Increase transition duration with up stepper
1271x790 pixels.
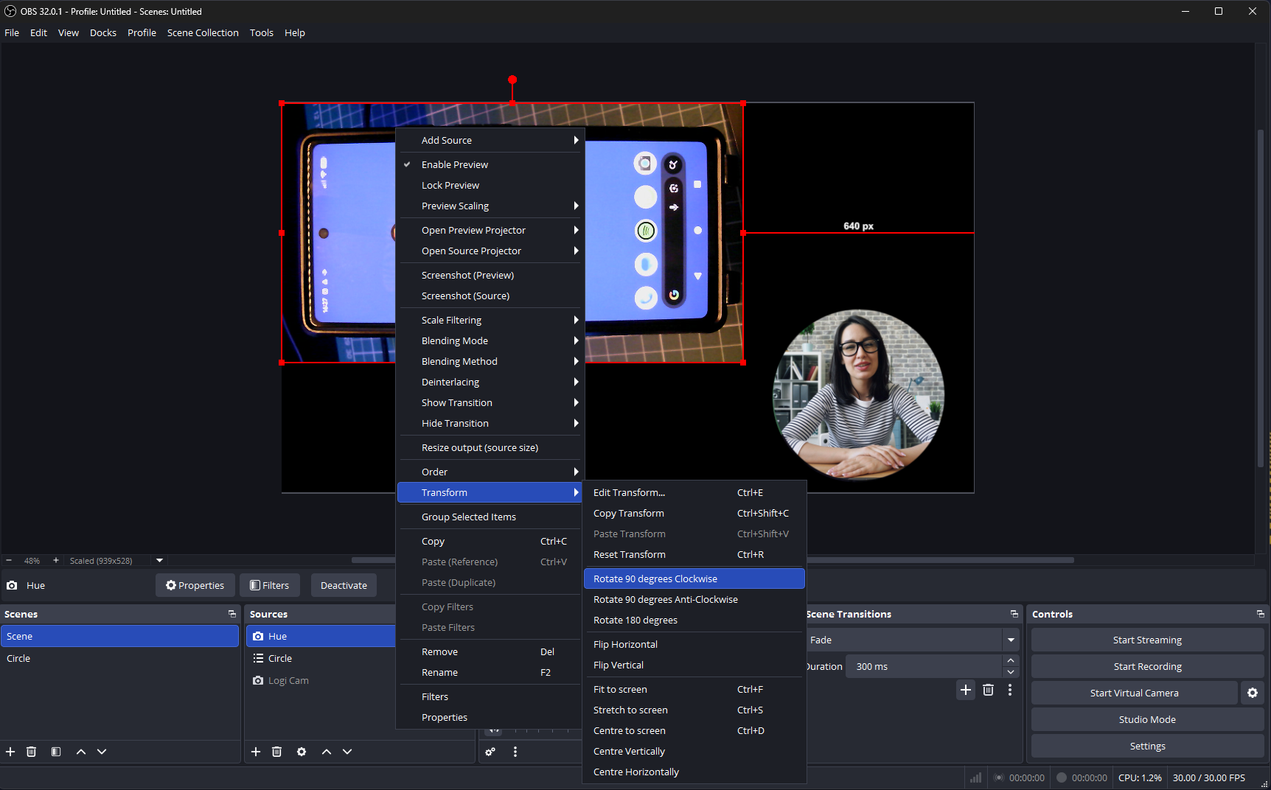[1011, 660]
